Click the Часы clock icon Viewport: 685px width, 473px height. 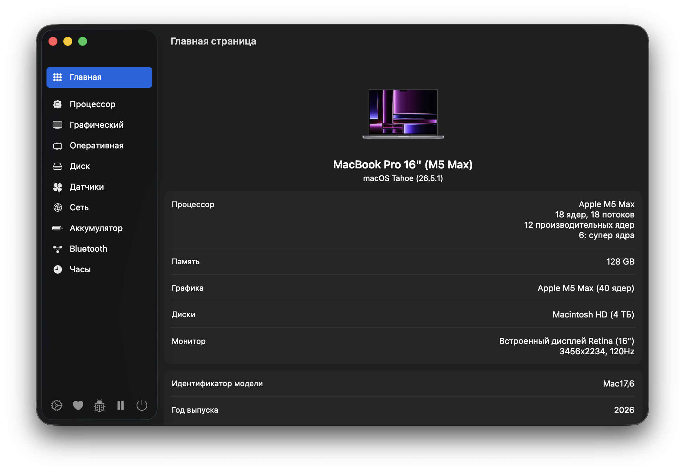point(57,269)
